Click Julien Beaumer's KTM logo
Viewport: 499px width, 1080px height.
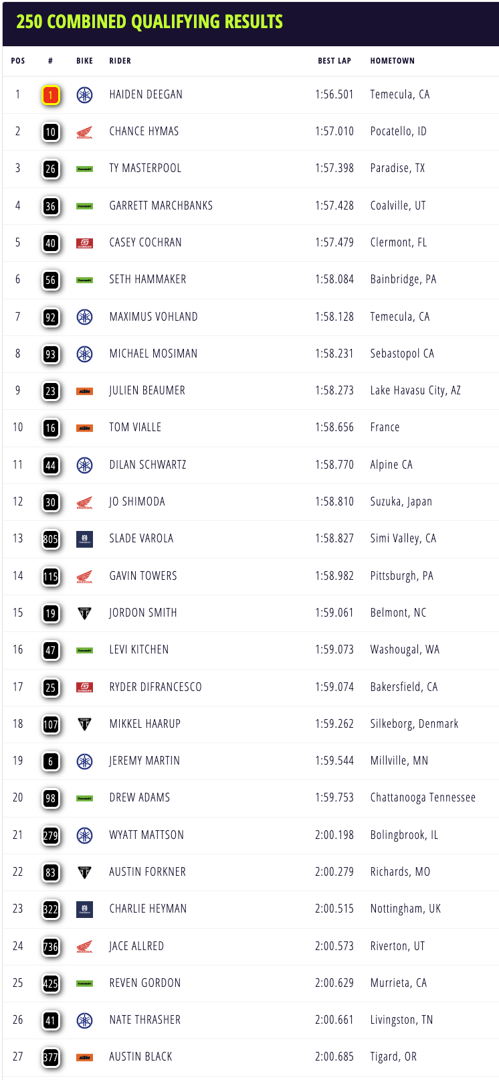click(x=84, y=391)
